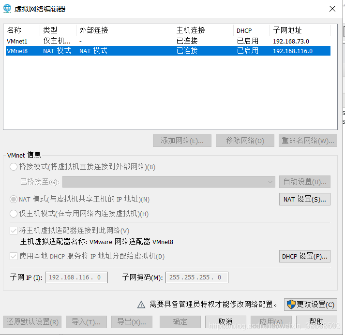Click subnet address 192.168.116.0 cell
The image size is (345, 335).
[293, 51]
